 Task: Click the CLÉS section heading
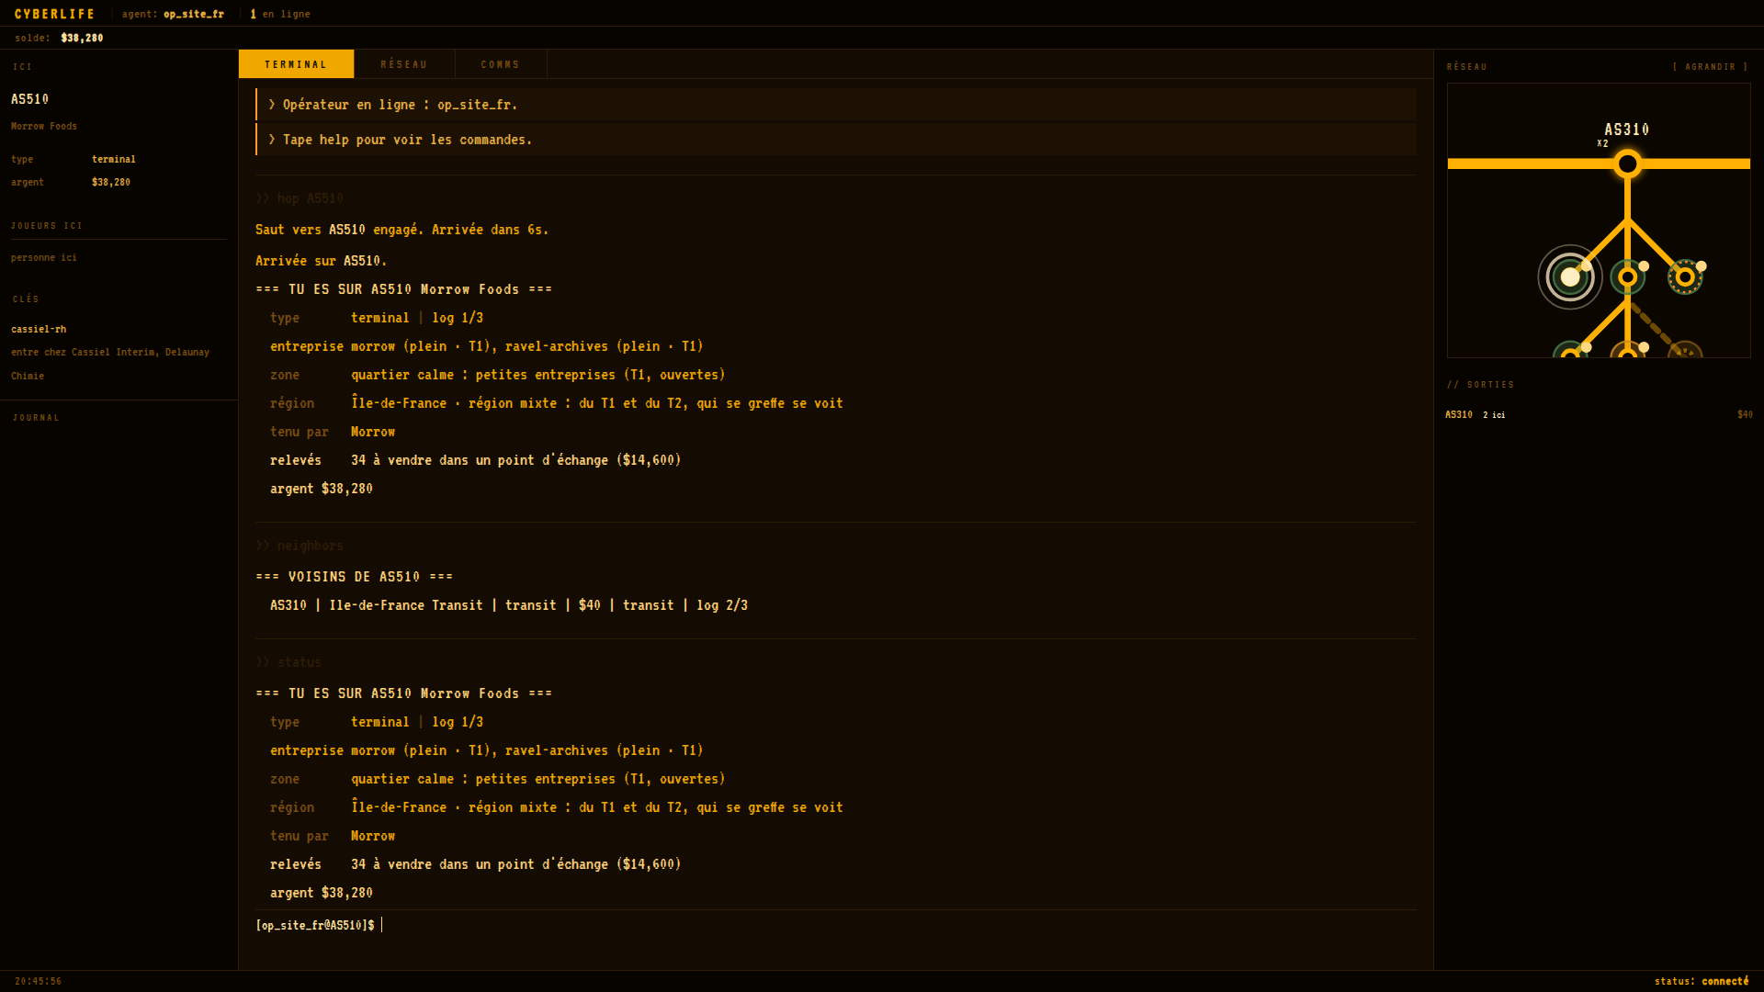26,299
